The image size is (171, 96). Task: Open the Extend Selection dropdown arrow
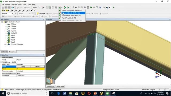click(x=62, y=7)
